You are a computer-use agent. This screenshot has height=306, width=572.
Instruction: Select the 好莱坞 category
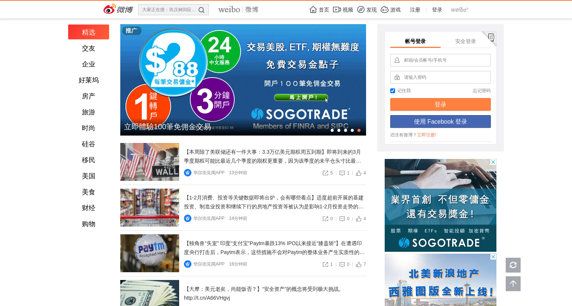pyautogui.click(x=89, y=80)
